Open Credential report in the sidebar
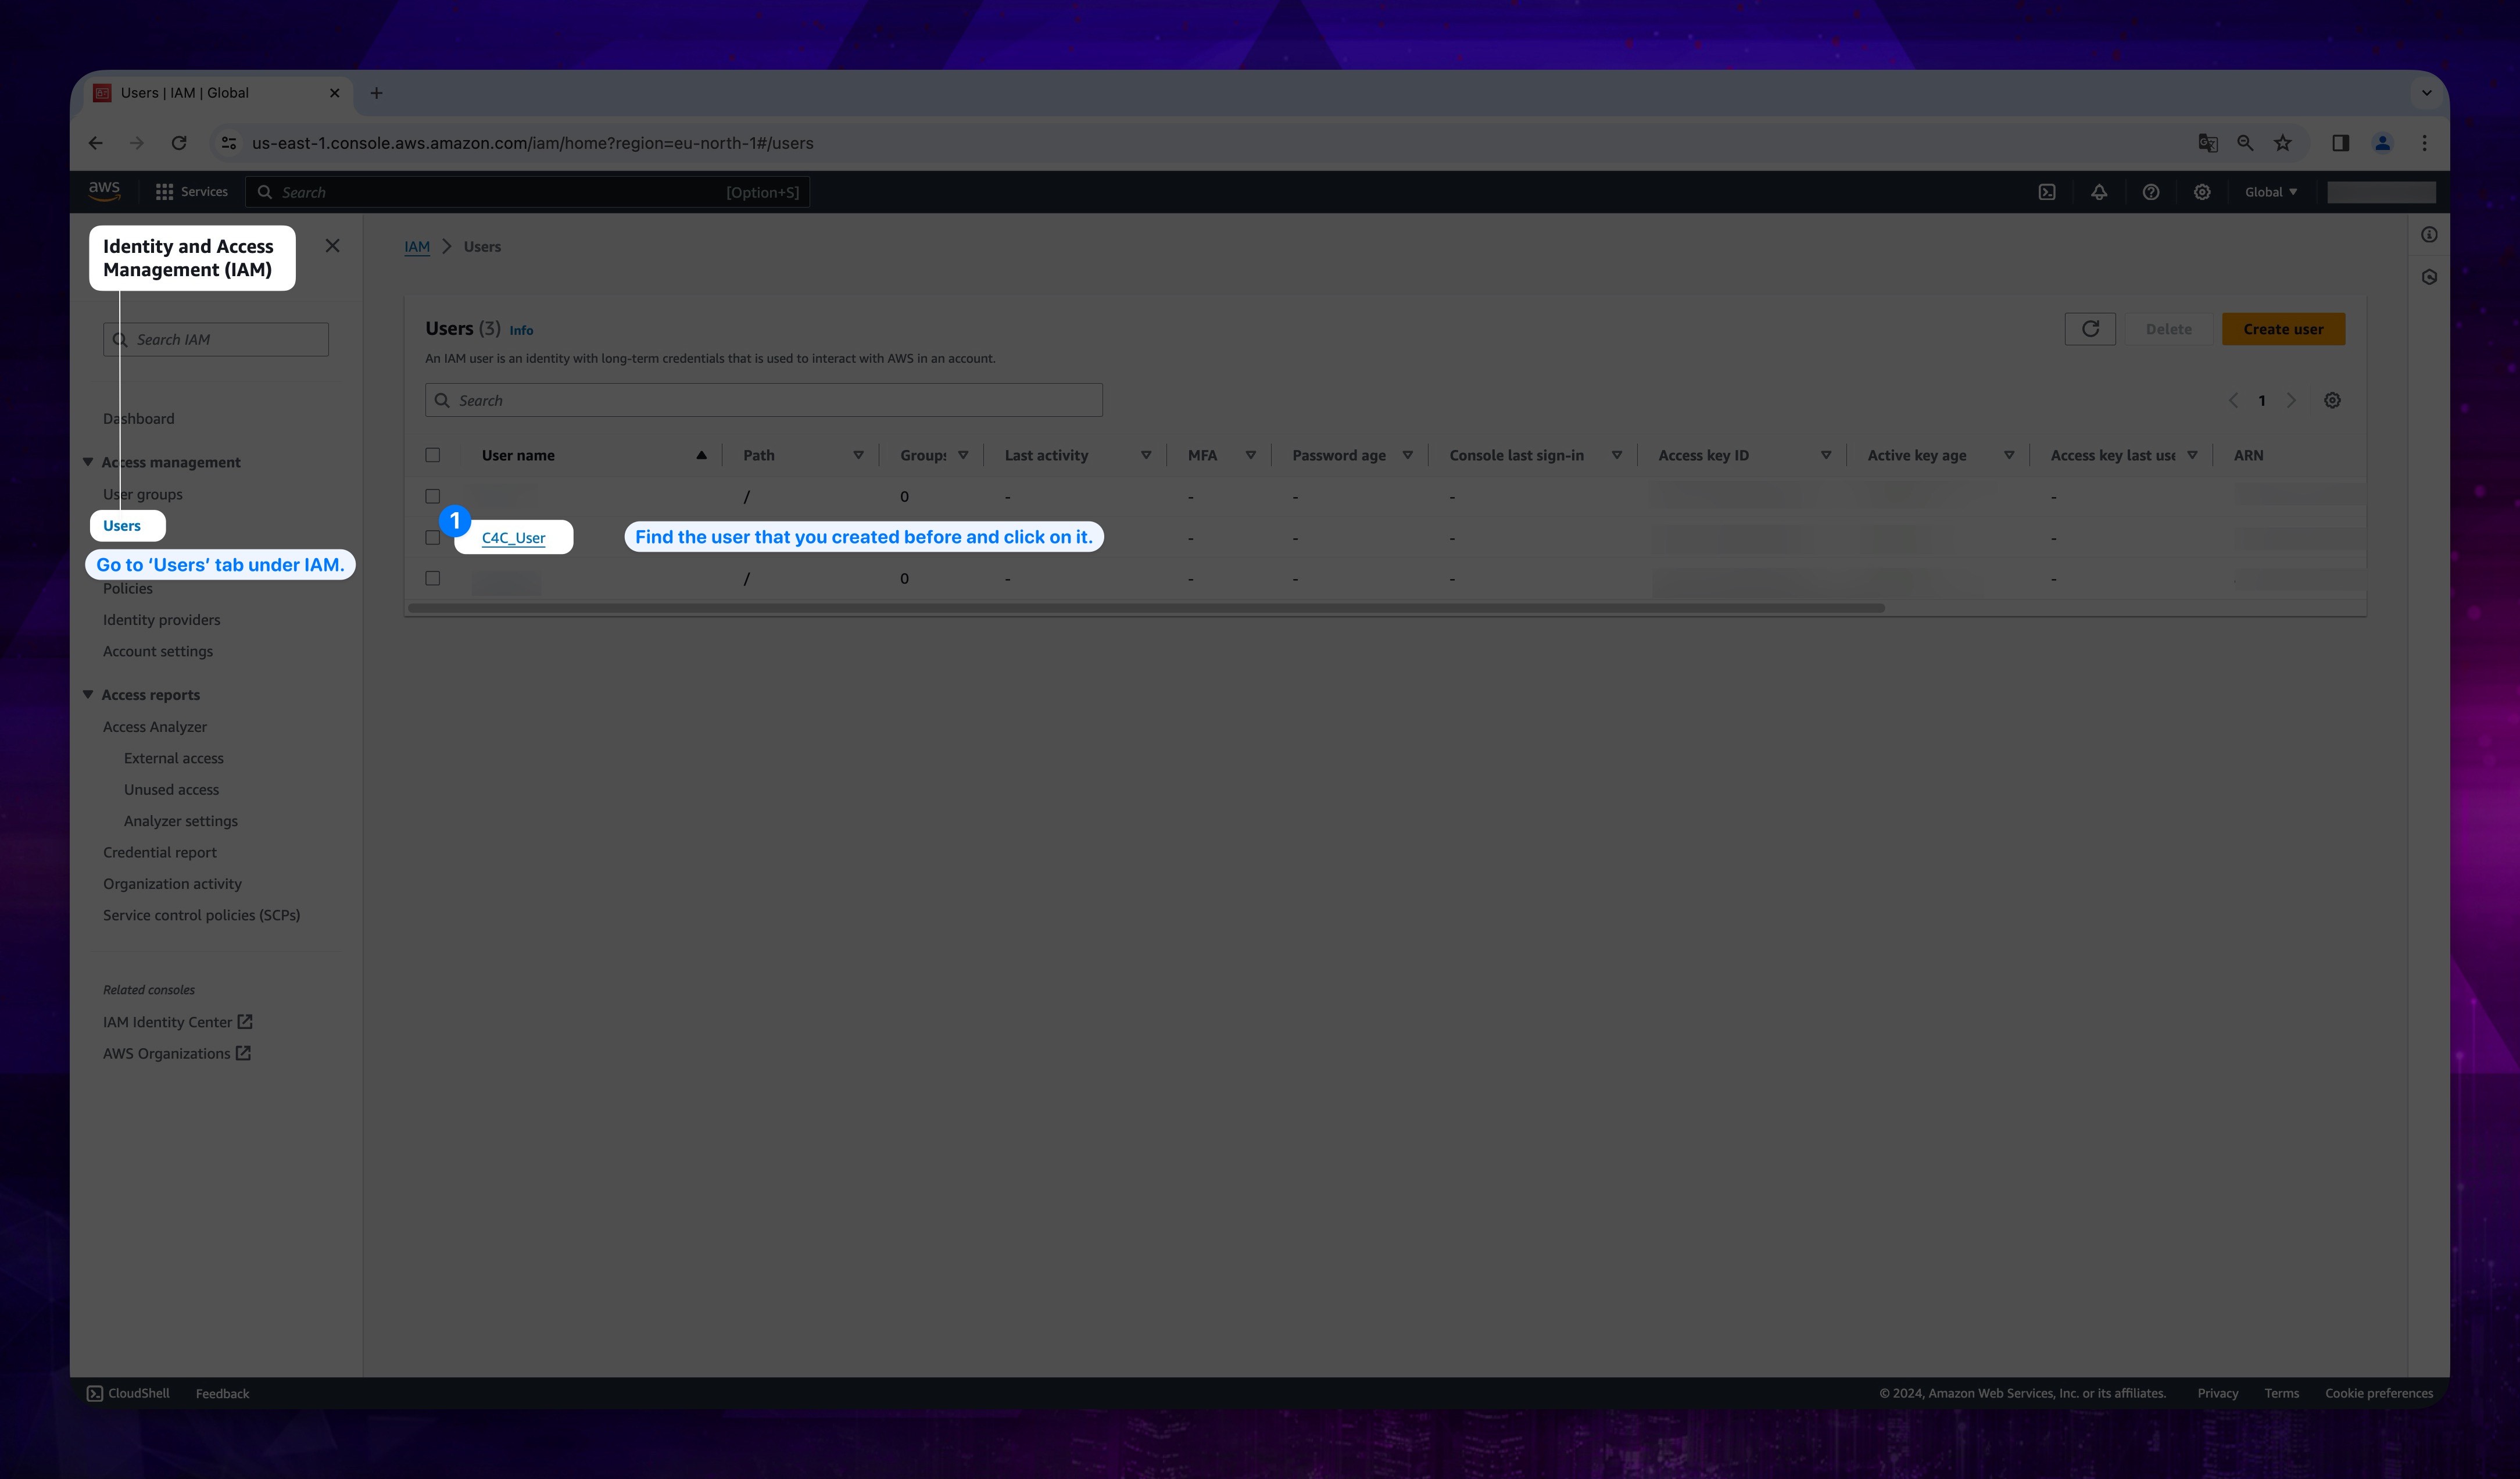 [x=159, y=852]
